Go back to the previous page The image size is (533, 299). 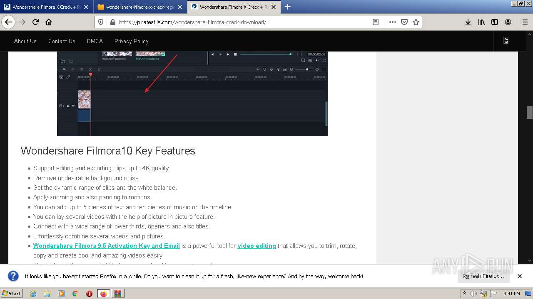point(8,22)
